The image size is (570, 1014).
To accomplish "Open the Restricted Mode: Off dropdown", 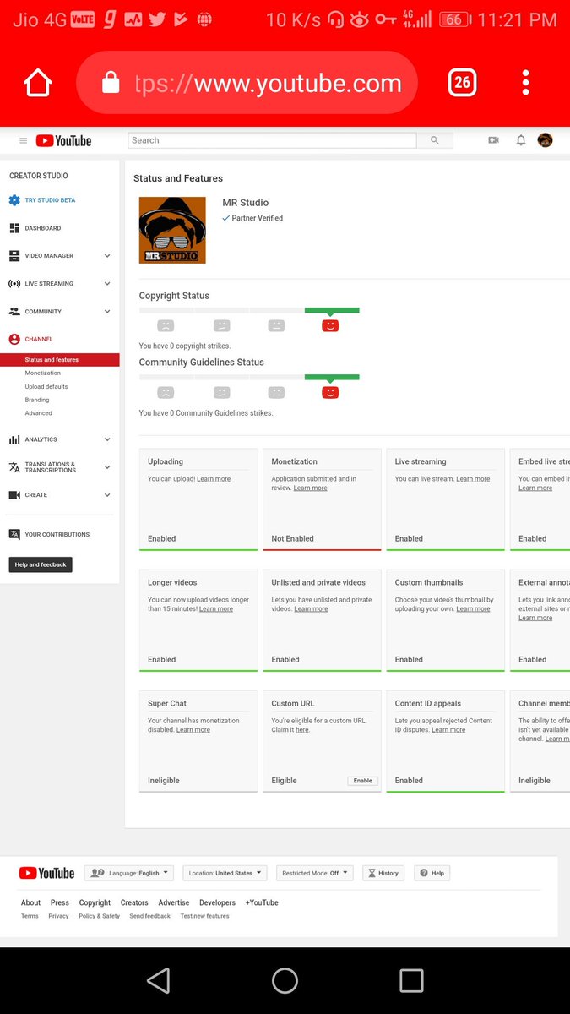I will point(315,873).
